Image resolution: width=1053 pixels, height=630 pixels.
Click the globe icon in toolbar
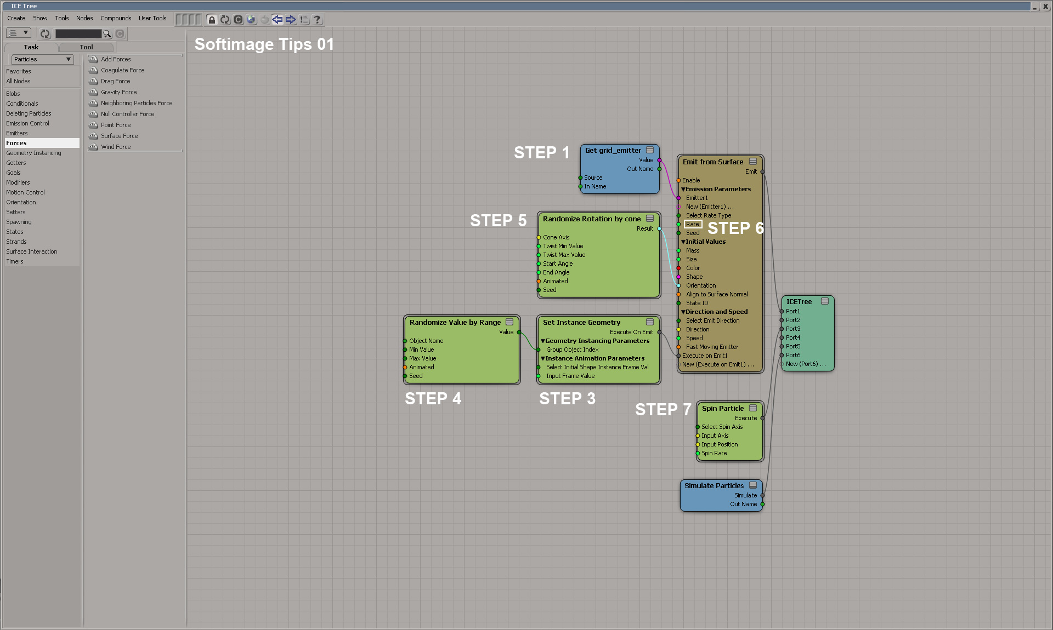click(251, 20)
